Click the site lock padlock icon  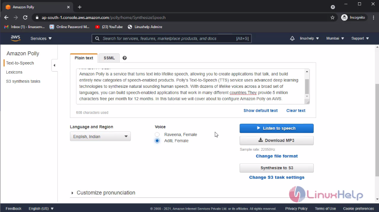pyautogui.click(x=37, y=17)
